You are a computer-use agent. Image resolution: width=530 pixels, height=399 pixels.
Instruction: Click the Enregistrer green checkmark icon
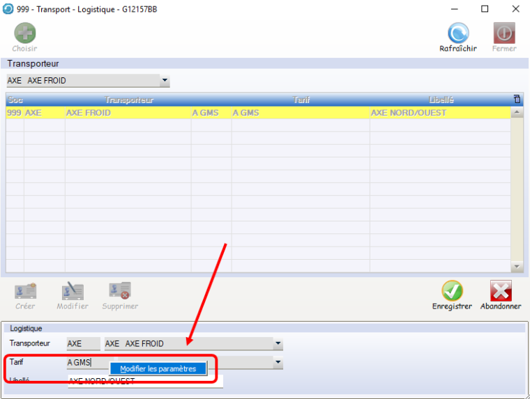pyautogui.click(x=452, y=290)
